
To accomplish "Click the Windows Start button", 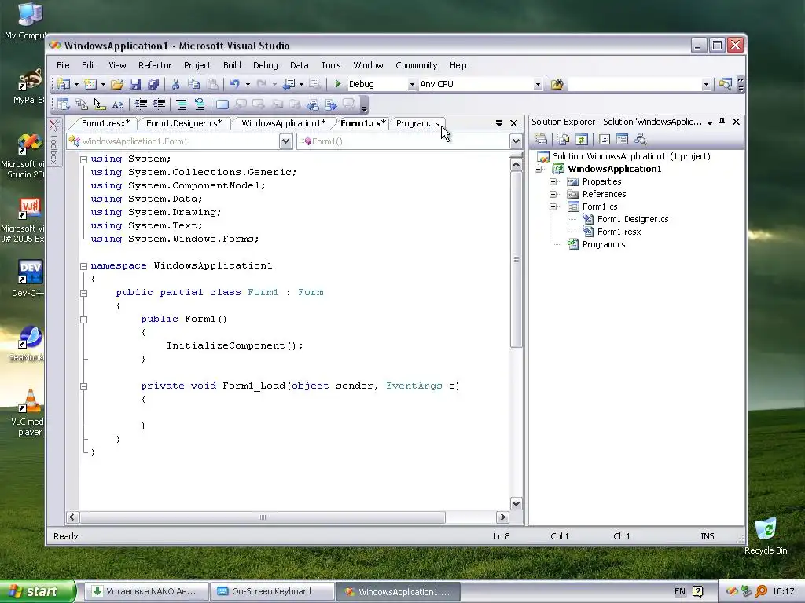I will click(38, 591).
